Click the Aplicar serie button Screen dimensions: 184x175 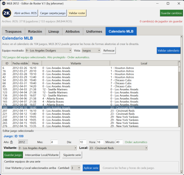(91, 168)
